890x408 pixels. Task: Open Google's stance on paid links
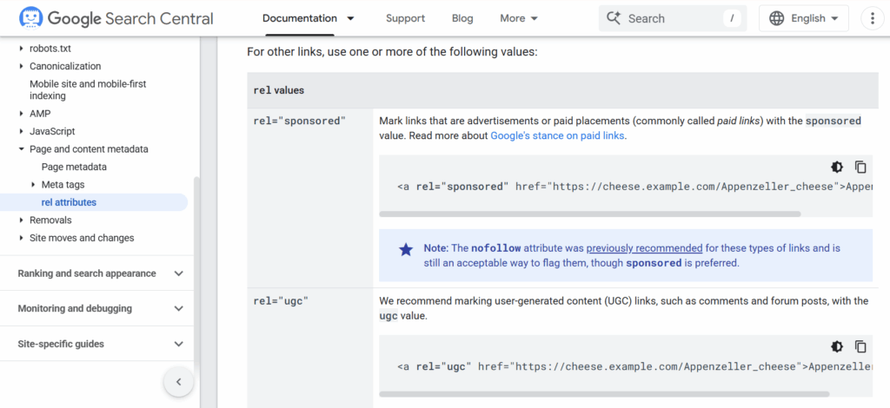tap(557, 135)
